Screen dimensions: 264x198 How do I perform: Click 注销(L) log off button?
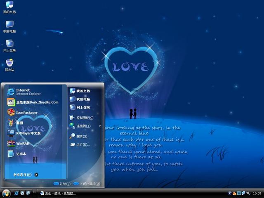pos(62,184)
